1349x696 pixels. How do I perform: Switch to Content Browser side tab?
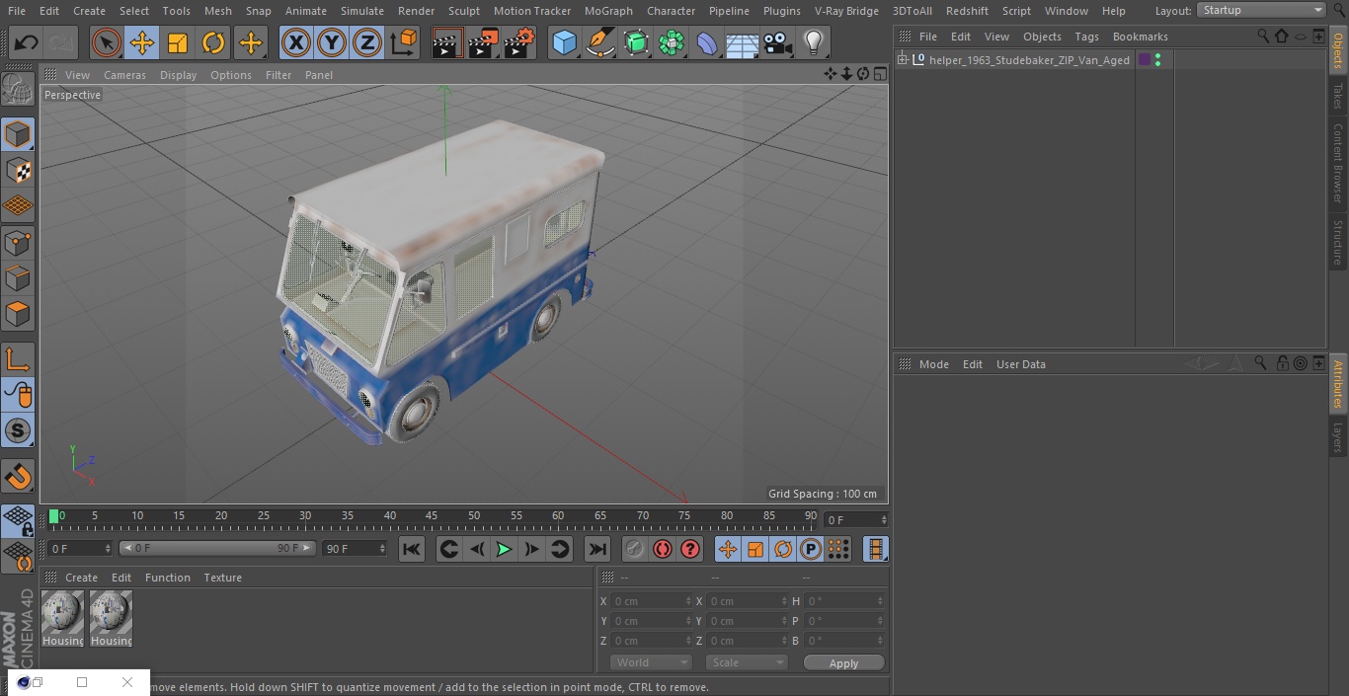tap(1338, 163)
